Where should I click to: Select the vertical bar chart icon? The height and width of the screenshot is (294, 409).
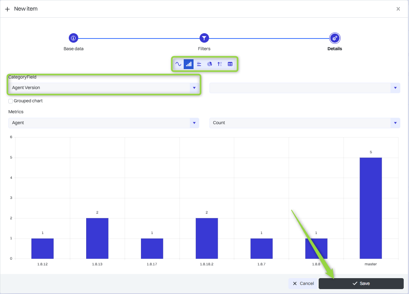(x=189, y=64)
